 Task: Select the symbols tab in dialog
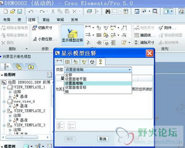tap(92, 61)
